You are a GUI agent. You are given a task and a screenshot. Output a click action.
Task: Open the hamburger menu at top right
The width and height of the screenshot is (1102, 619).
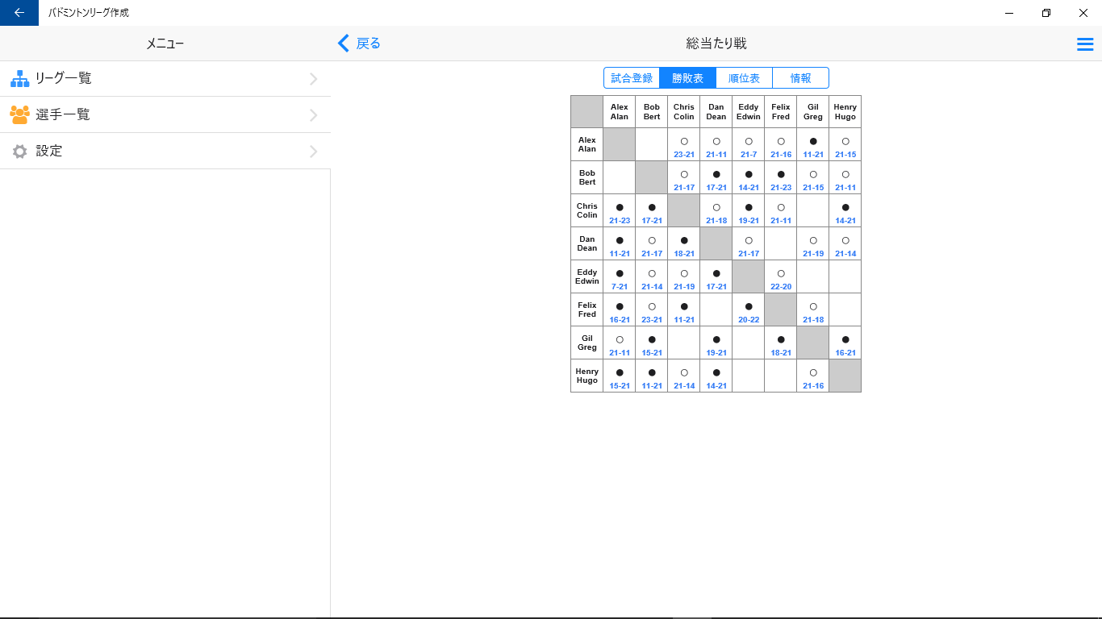1084,44
